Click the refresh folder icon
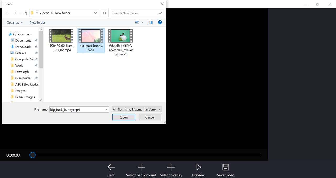Viewport: 336px width, 178px height. (104, 13)
